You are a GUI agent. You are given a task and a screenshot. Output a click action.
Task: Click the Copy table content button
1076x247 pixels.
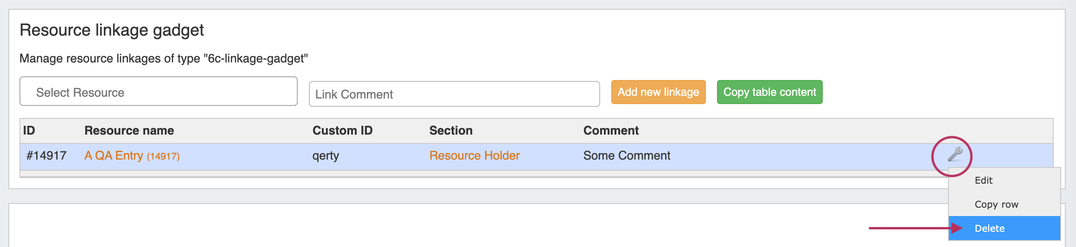click(769, 92)
